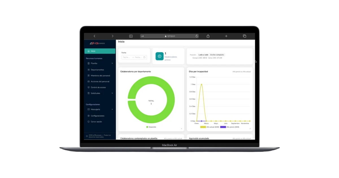Open the Solicitudes sidebar menu

(x=100, y=93)
